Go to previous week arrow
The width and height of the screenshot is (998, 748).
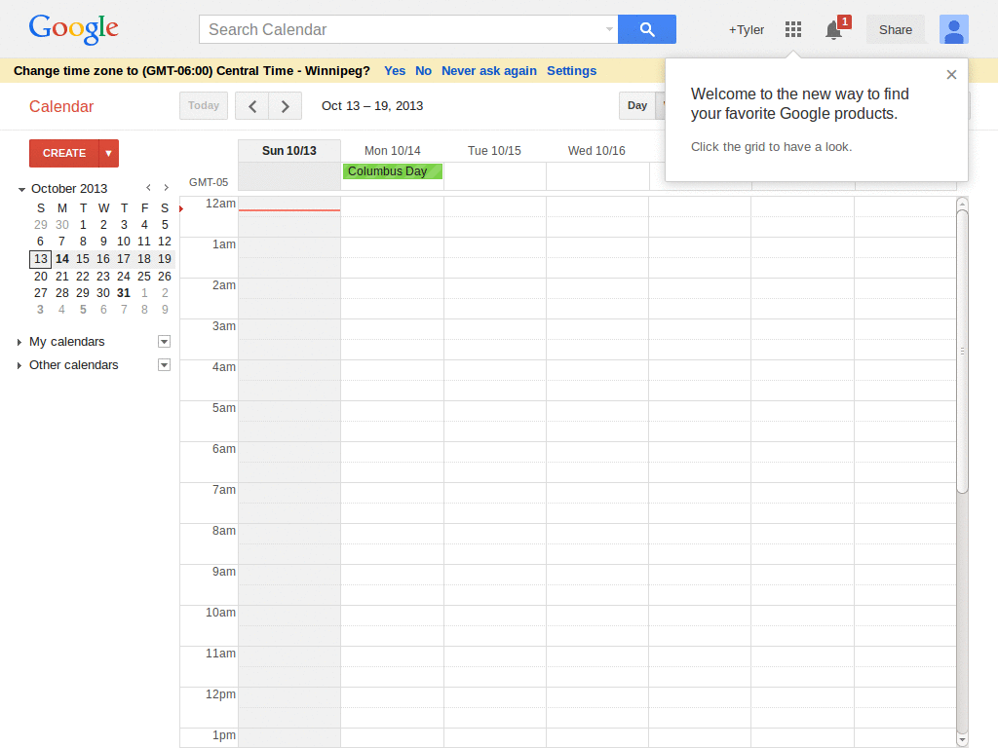[252, 106]
